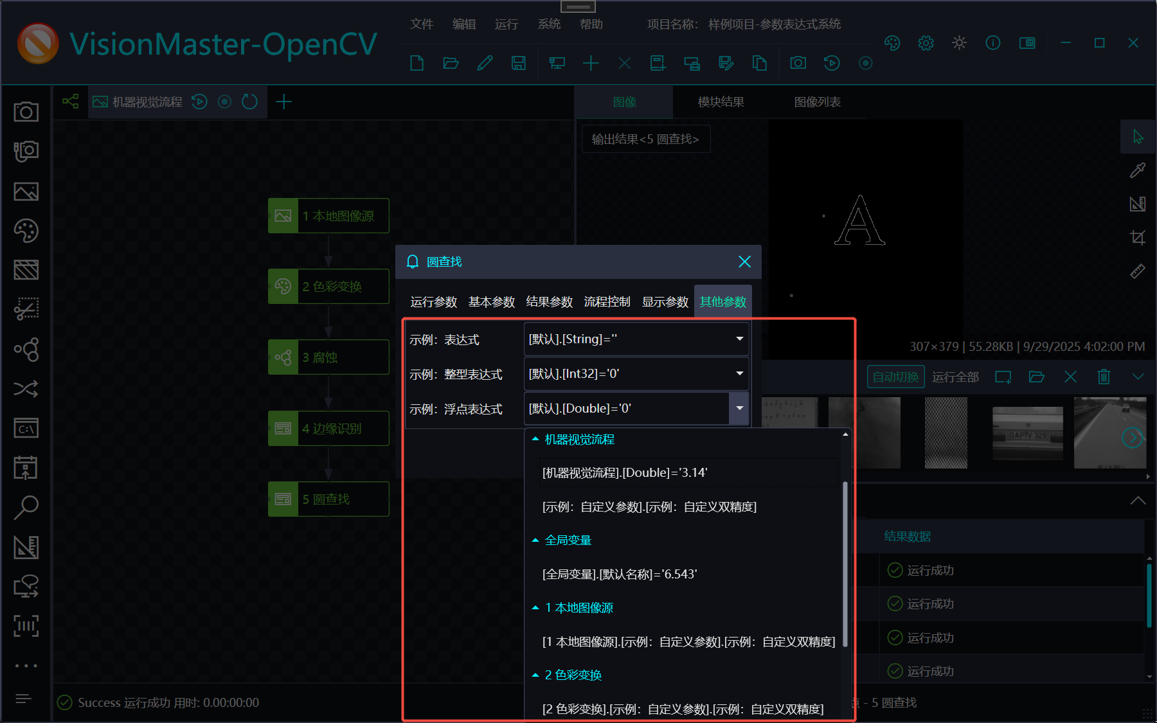Click the record circle icon in top toolbar

[866, 63]
